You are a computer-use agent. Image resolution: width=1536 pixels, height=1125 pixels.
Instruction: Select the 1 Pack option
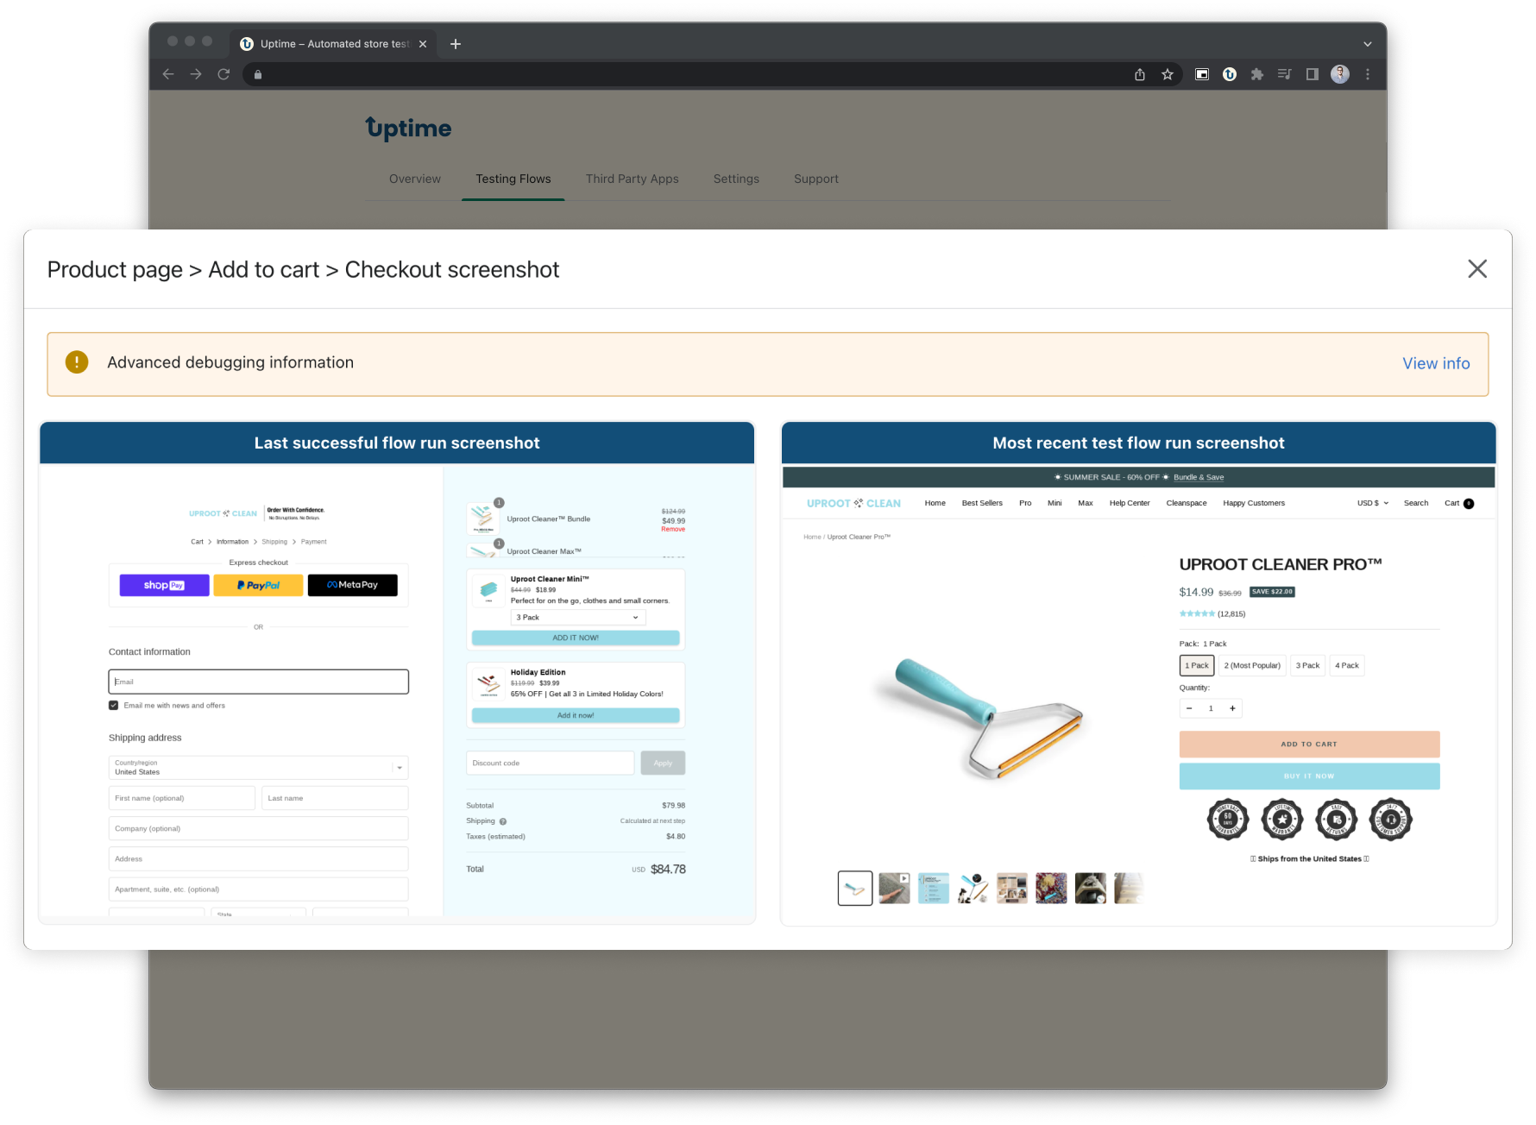[x=1197, y=665]
